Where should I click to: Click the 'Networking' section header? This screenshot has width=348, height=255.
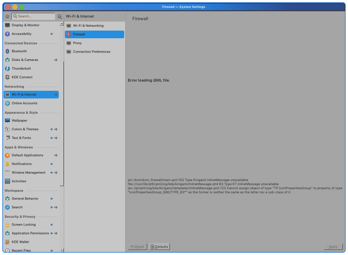click(x=14, y=87)
